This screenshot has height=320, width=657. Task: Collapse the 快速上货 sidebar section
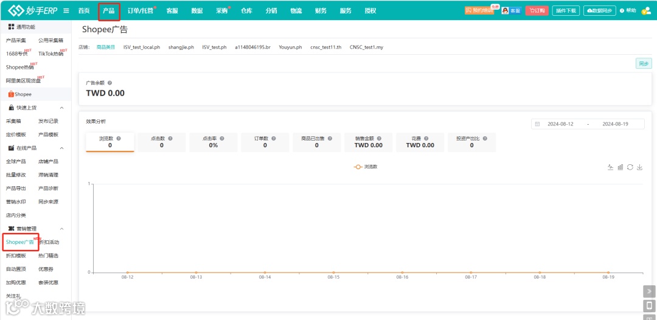coord(61,108)
